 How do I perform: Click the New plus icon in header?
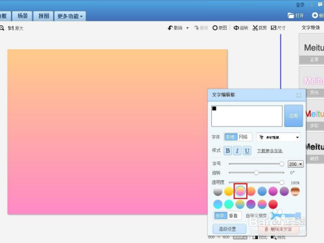point(315,15)
